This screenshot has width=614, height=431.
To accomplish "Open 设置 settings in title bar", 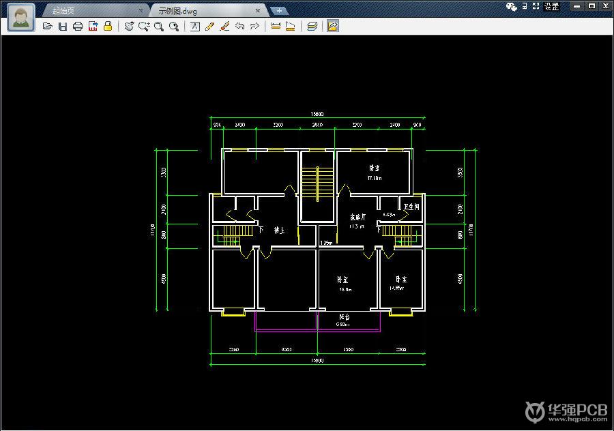I will (x=551, y=7).
